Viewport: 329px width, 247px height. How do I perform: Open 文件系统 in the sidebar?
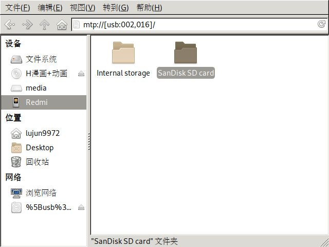(x=44, y=60)
